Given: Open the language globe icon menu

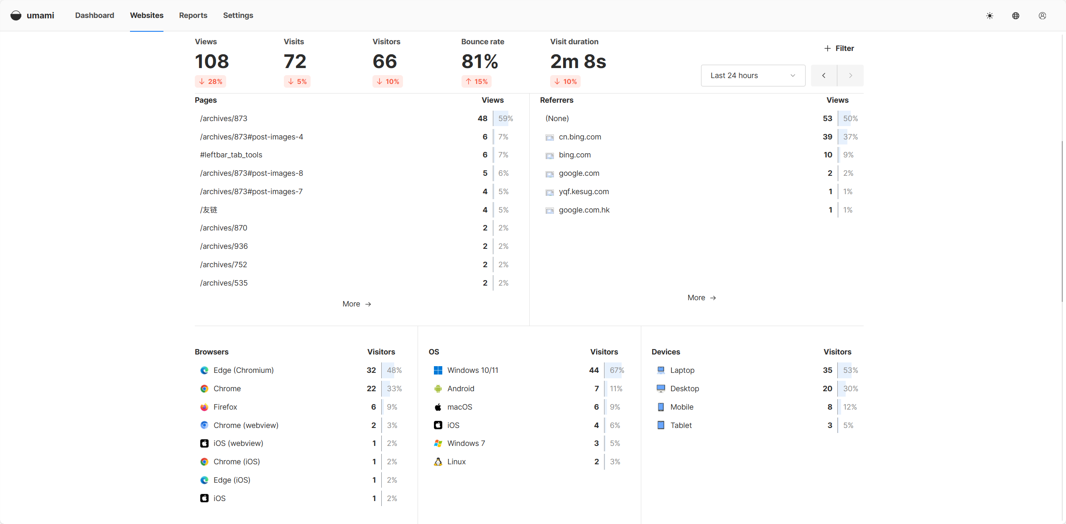Looking at the screenshot, I should point(1015,16).
